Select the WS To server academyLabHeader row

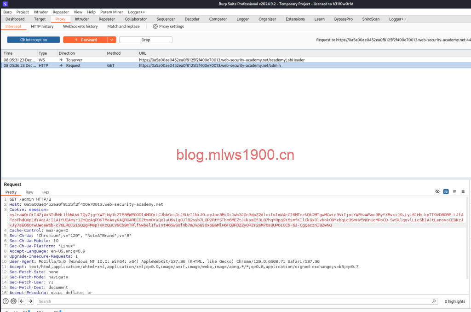click(236, 60)
